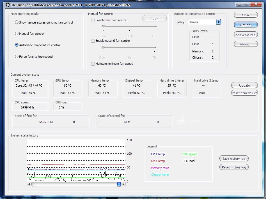
Task: Select 'Show temperatures only, no fan control'
Action: (17, 22)
